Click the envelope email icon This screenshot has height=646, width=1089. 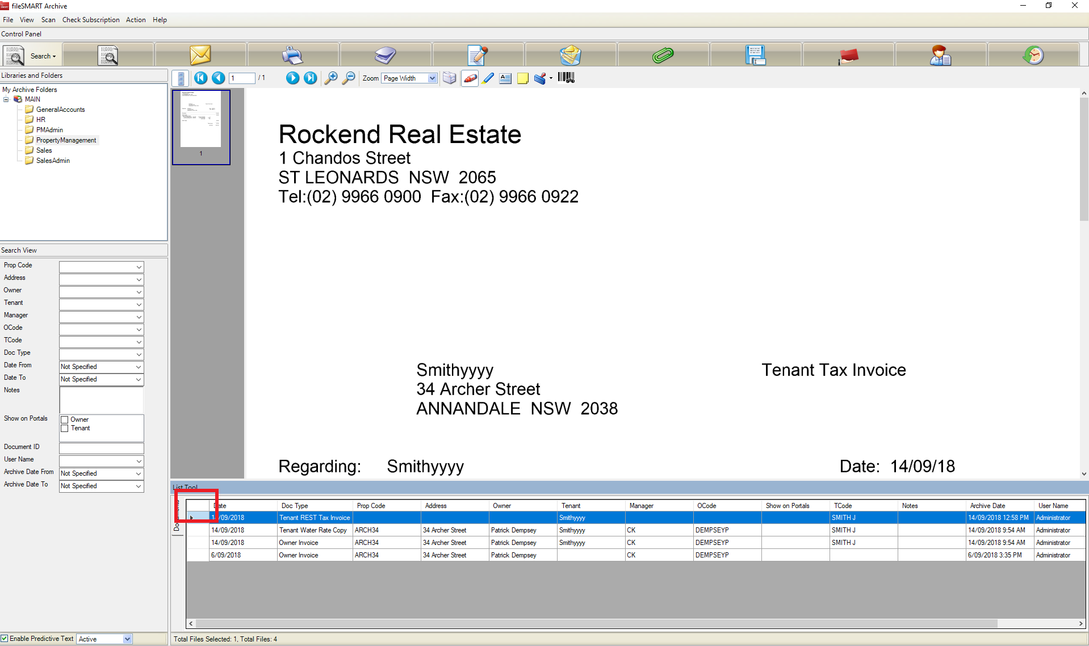(x=200, y=55)
